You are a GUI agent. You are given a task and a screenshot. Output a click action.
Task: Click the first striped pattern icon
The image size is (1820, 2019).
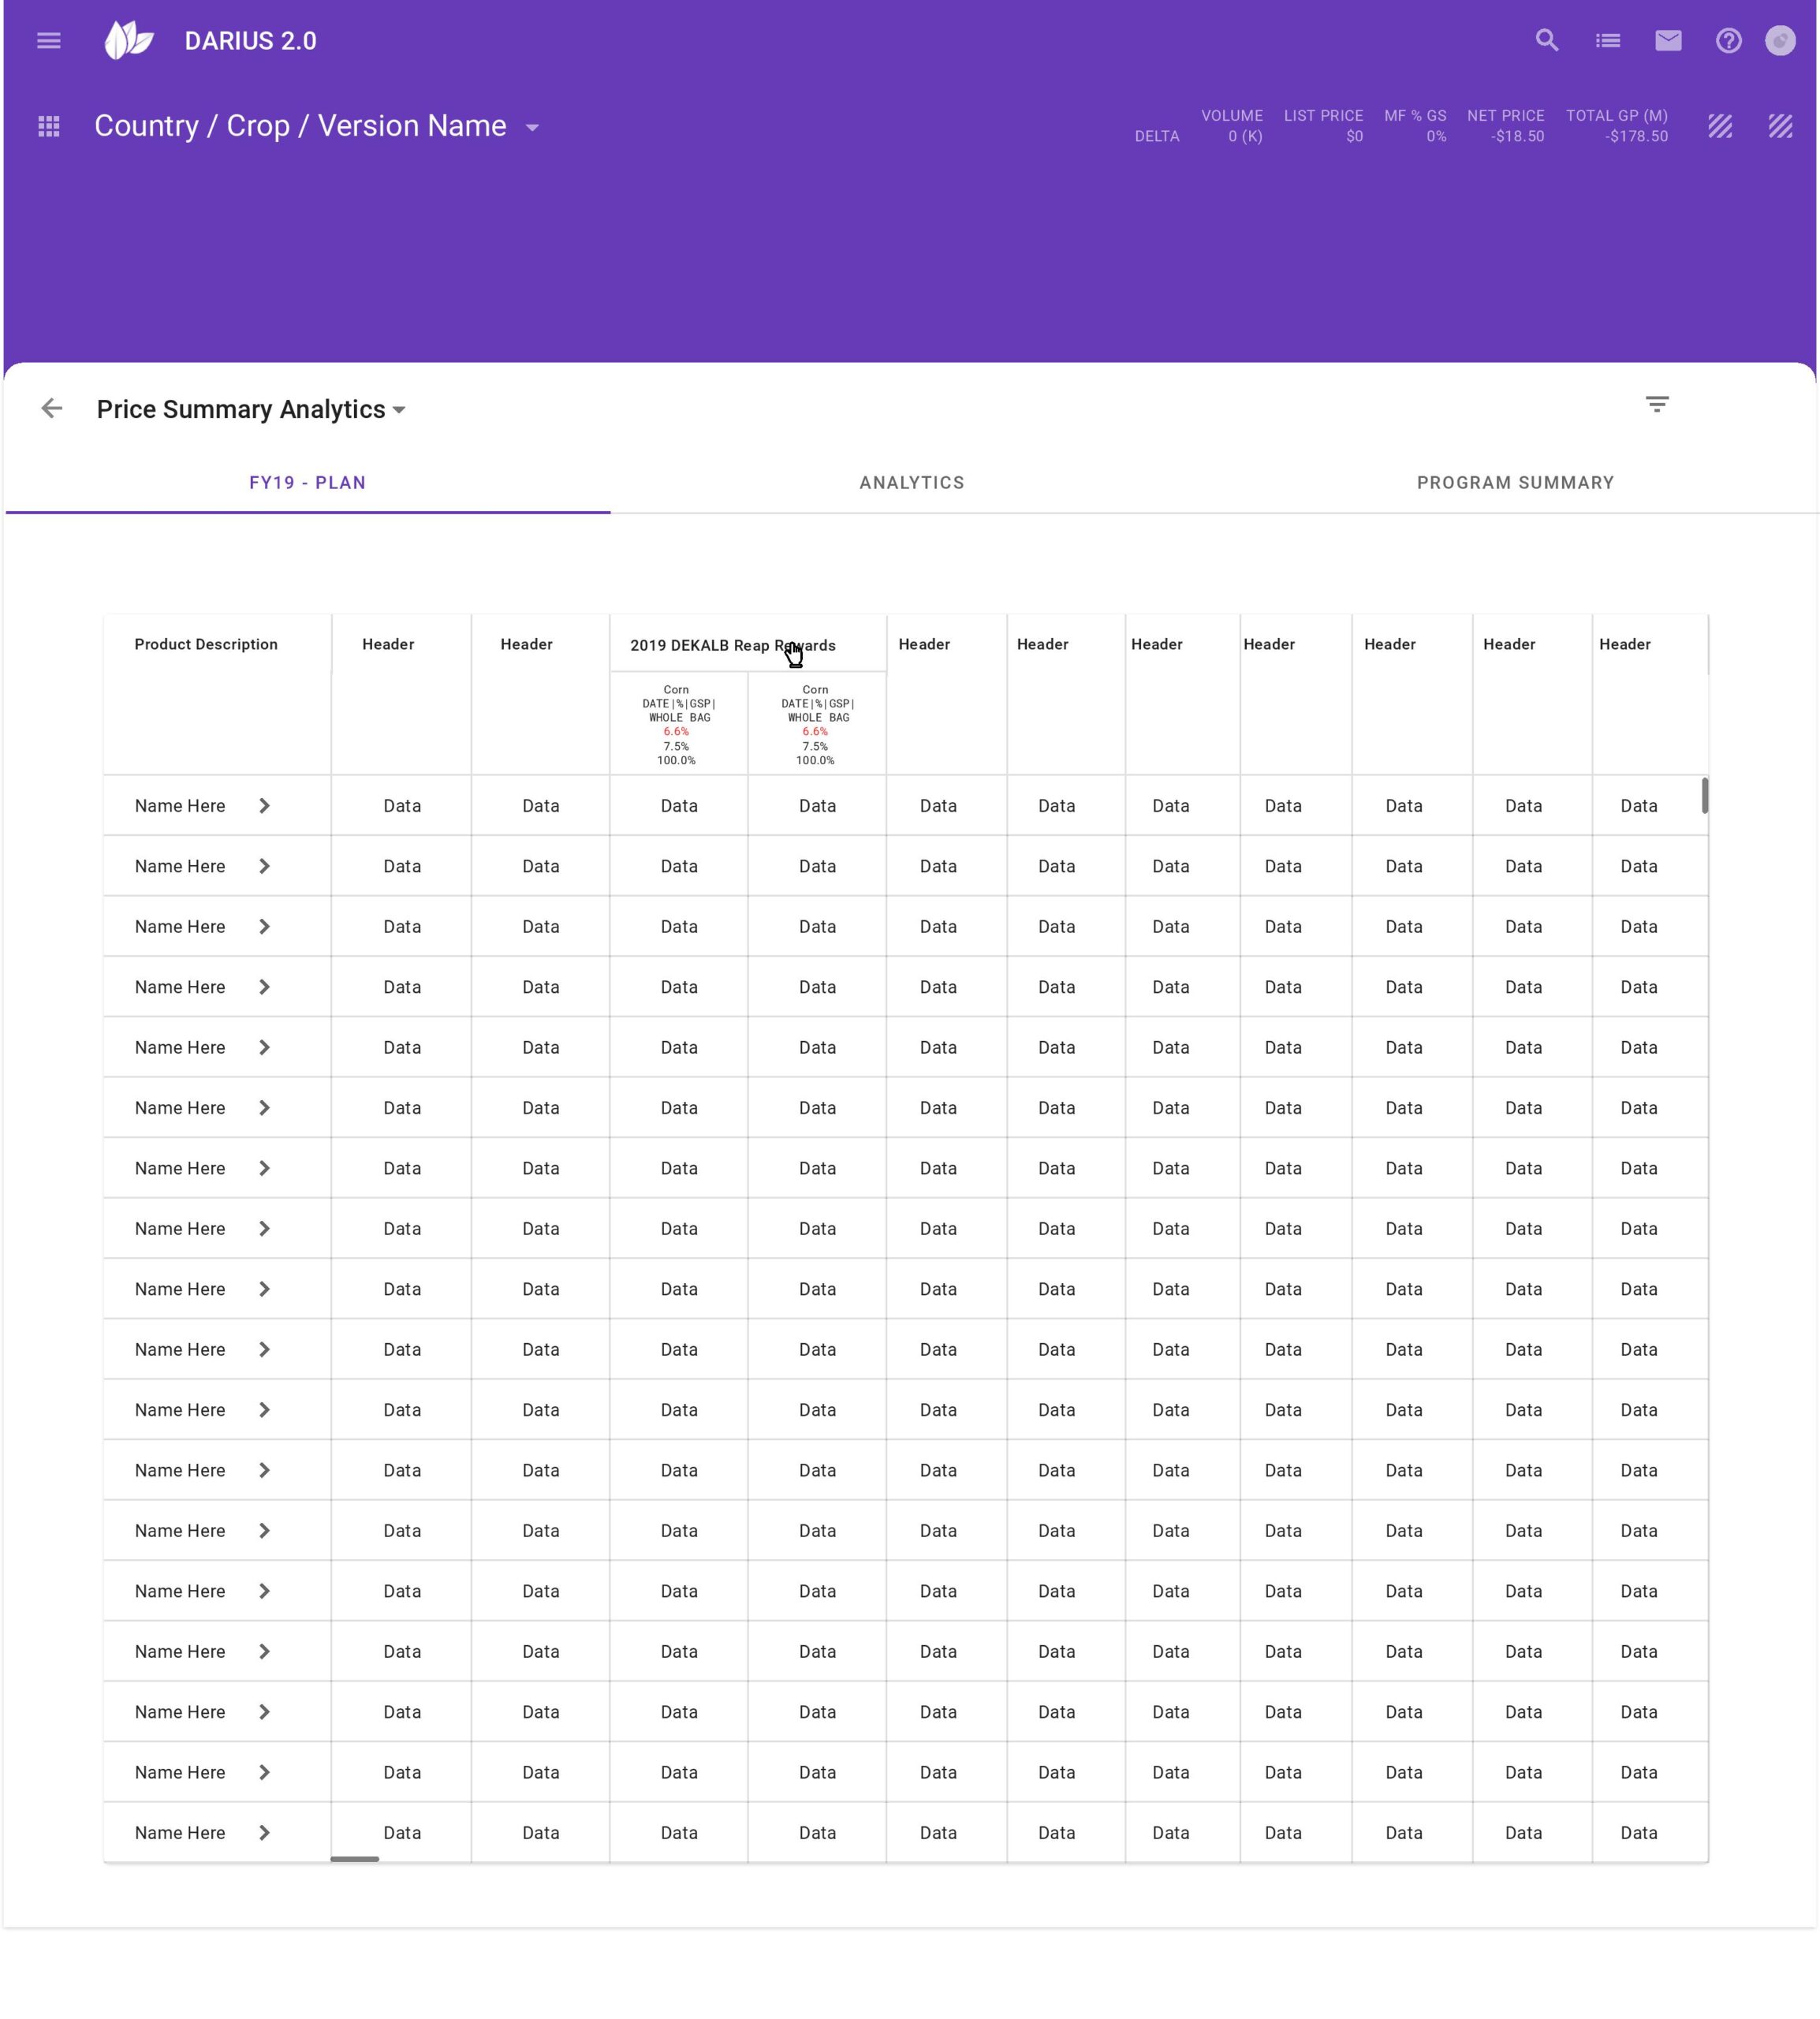(x=1719, y=127)
